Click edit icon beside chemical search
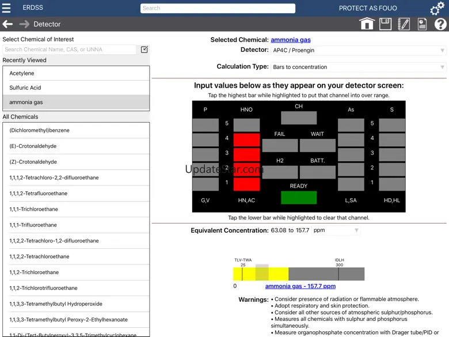449x337 pixels. coord(144,50)
